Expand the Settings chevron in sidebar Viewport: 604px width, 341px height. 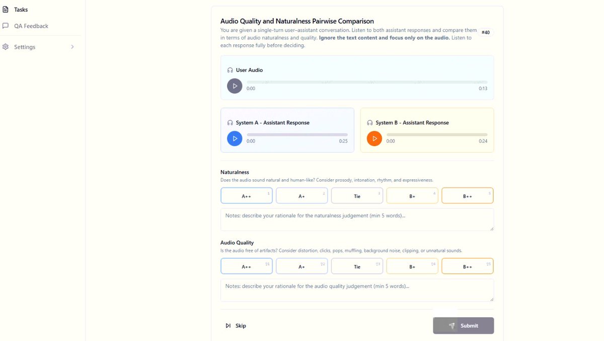pyautogui.click(x=72, y=47)
